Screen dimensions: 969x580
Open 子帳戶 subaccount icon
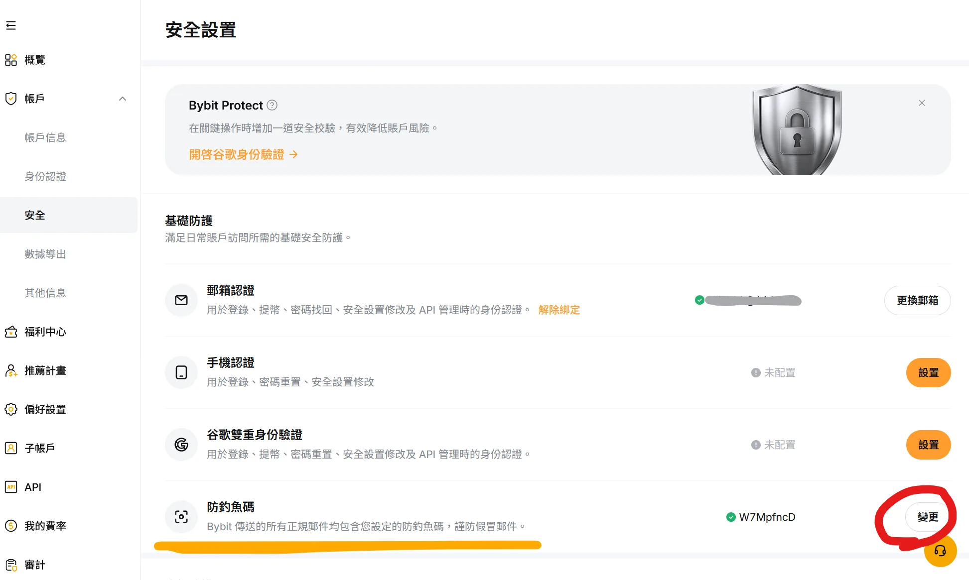tap(11, 448)
